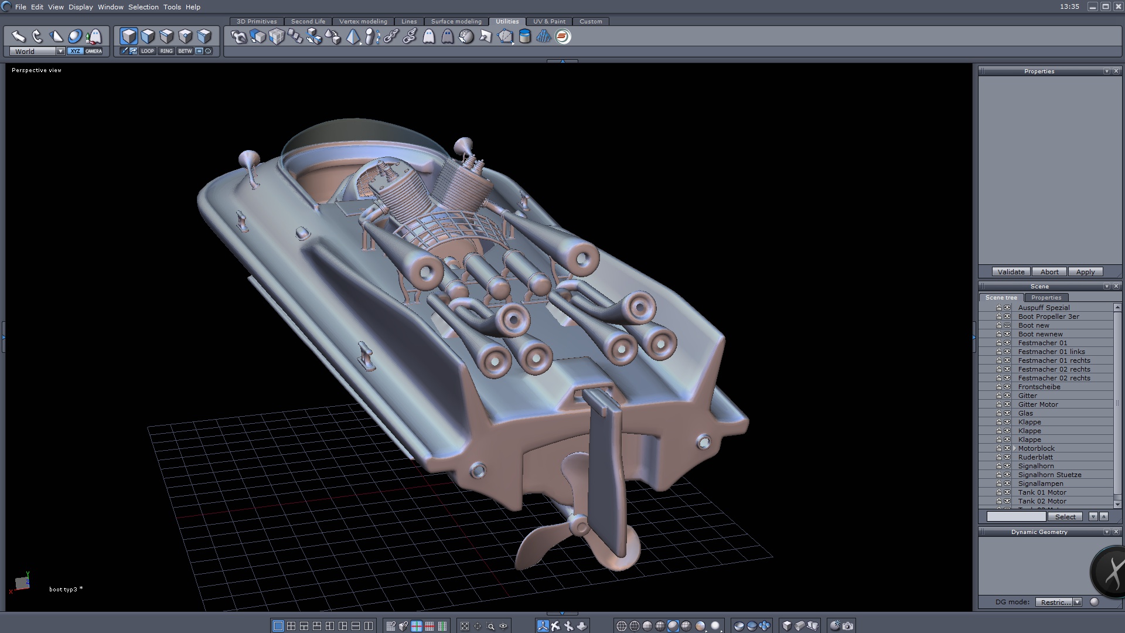Click the scene search input field
The image size is (1125, 633).
(1016, 516)
